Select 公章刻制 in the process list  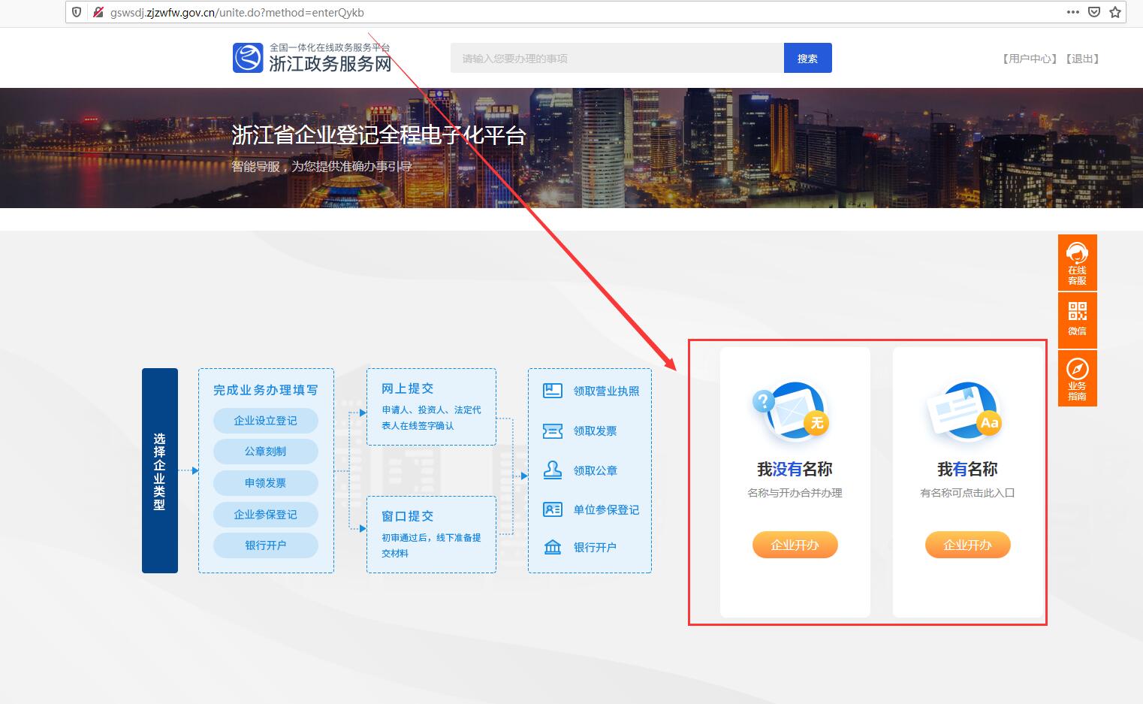tap(265, 452)
